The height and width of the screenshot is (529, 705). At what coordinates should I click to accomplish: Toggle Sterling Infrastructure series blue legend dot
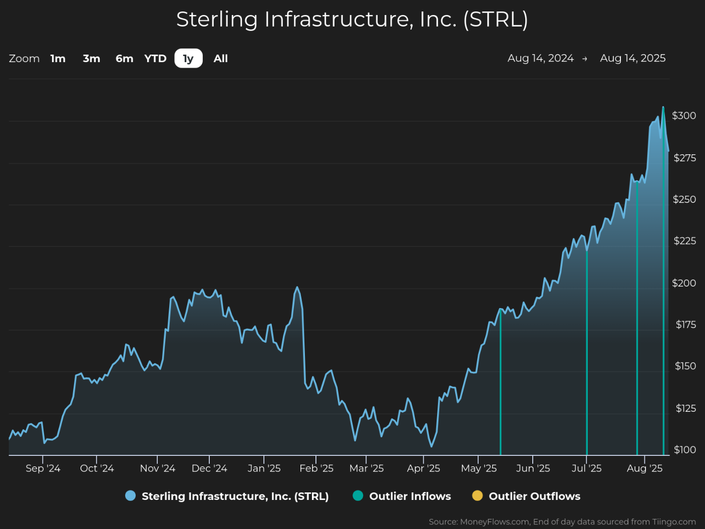130,496
